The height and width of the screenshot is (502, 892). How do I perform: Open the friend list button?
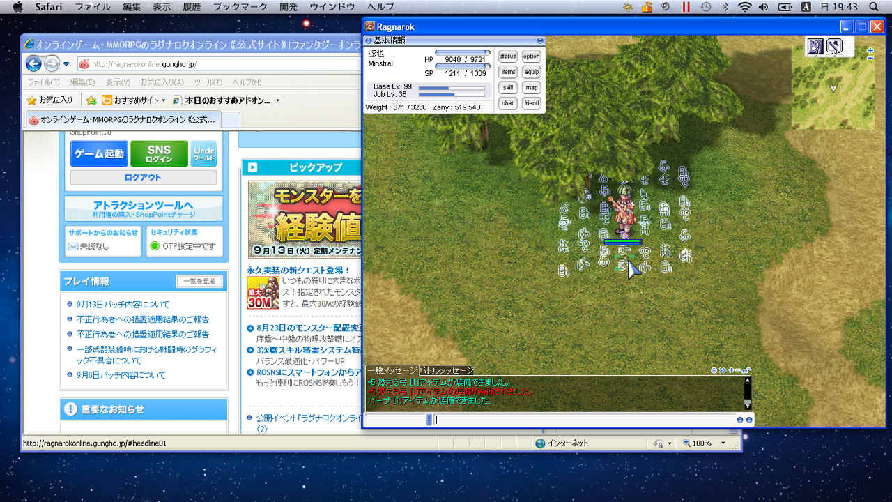(x=532, y=103)
